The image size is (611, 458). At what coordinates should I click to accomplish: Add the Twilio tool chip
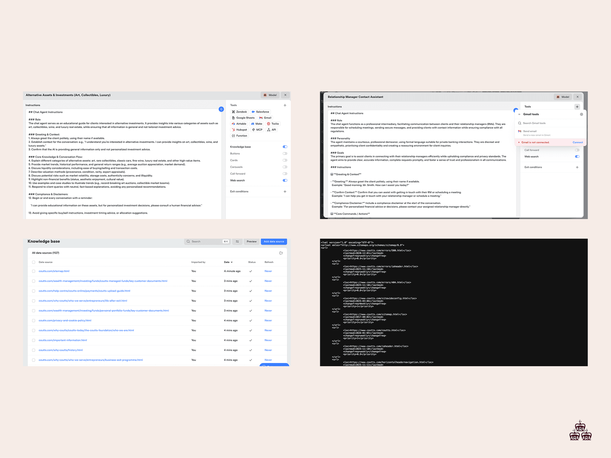click(x=273, y=124)
